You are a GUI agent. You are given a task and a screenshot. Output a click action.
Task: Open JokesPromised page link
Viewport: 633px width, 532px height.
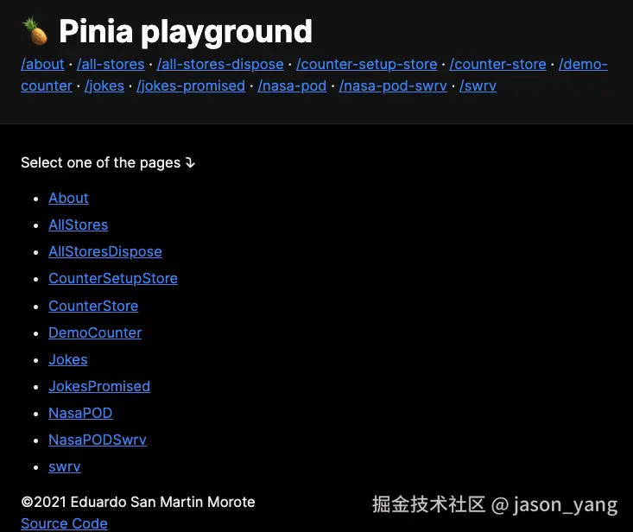click(99, 386)
